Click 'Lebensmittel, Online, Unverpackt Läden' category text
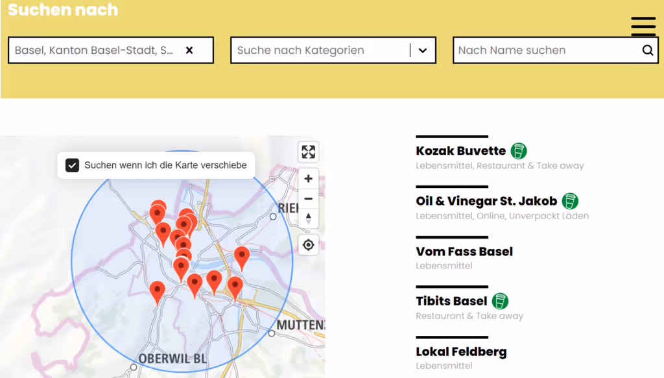The height and width of the screenshot is (378, 664). 503,216
